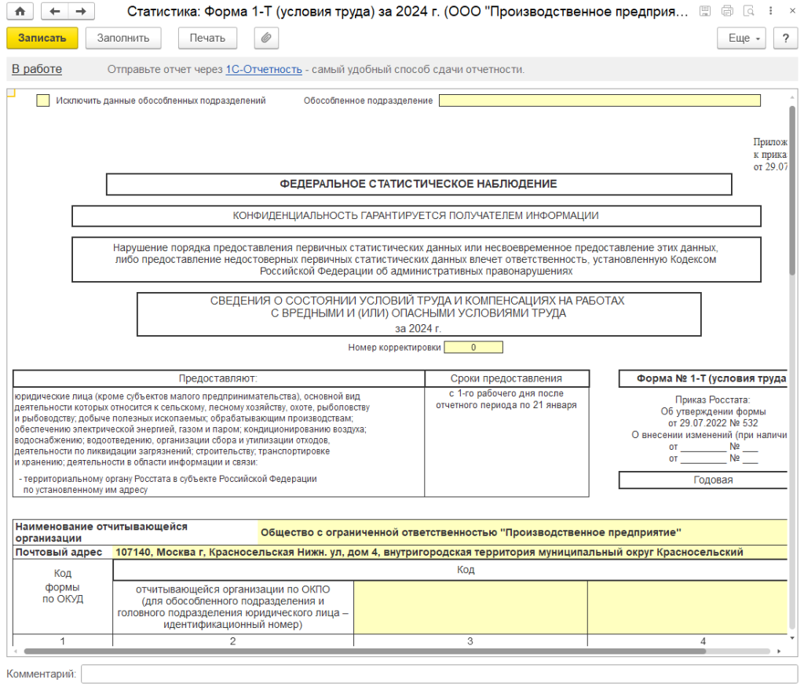This screenshot has width=804, height=690.
Task: Click the 'Печать' button
Action: 207,38
